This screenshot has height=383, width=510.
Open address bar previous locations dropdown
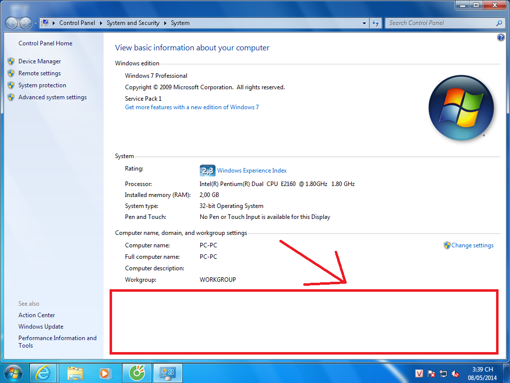364,23
